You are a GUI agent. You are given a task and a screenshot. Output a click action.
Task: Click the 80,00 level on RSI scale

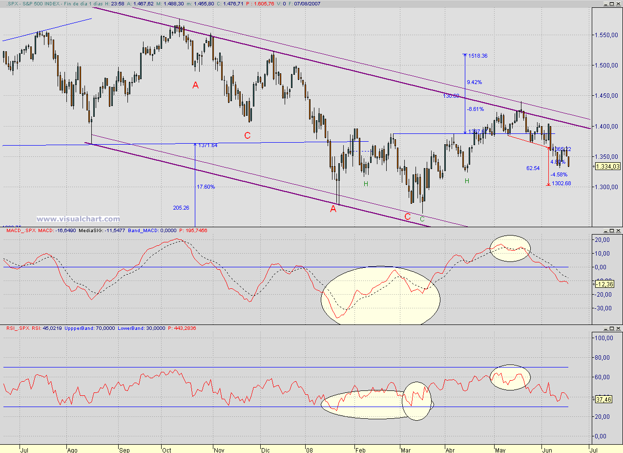pos(603,358)
